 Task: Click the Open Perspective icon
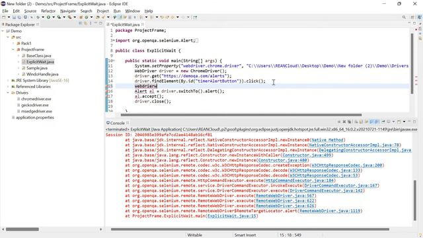pos(412,17)
